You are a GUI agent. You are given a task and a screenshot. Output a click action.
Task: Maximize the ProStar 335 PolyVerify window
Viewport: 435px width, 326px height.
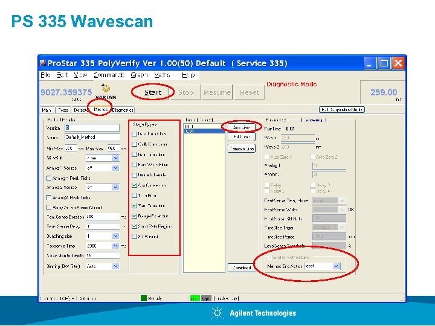pos(384,63)
